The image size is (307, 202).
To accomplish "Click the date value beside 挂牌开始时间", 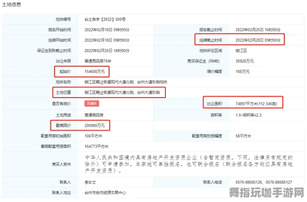I will [x=107, y=40].
